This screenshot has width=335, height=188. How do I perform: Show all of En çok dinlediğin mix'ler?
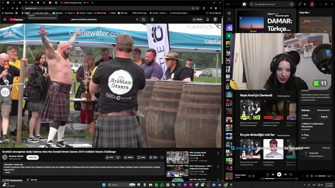283,135
